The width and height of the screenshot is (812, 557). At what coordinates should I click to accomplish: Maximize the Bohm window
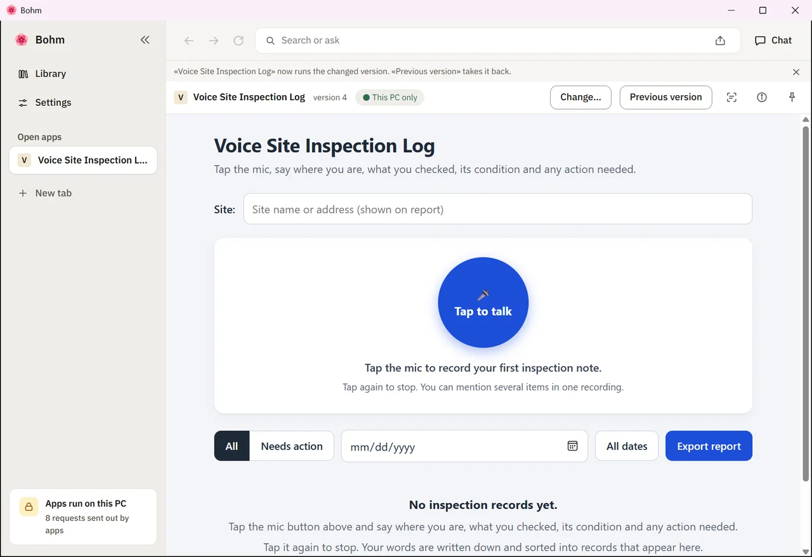coord(763,10)
